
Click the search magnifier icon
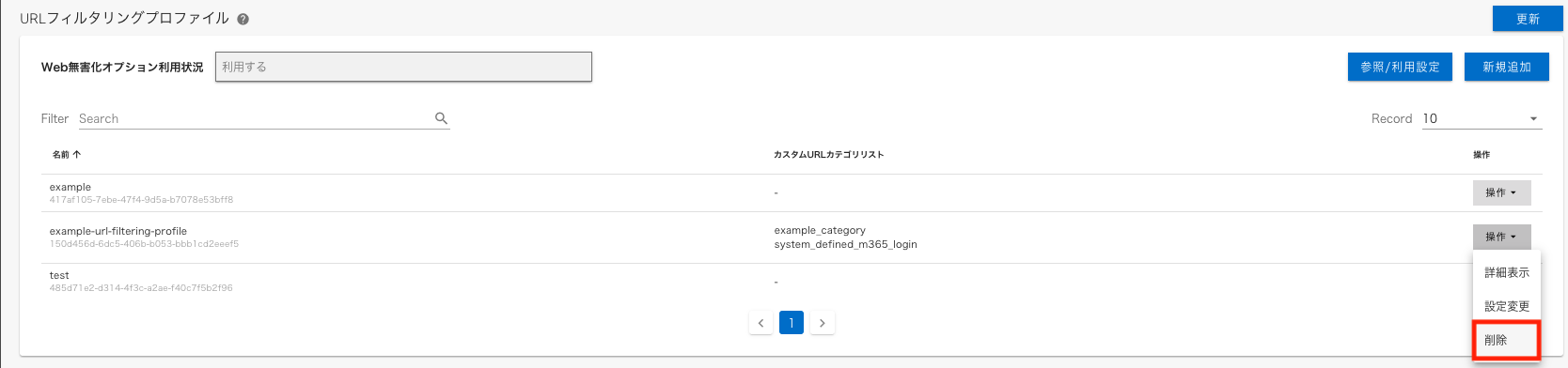coord(441,118)
